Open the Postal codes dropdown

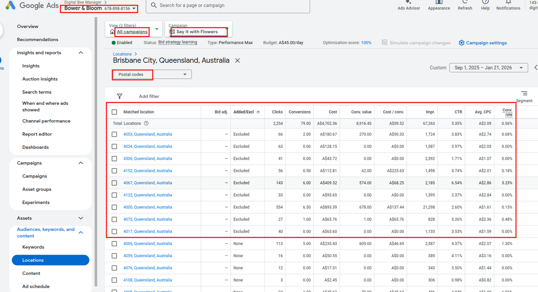152,74
